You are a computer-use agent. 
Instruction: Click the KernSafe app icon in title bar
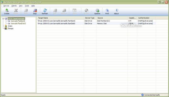point(2,2)
